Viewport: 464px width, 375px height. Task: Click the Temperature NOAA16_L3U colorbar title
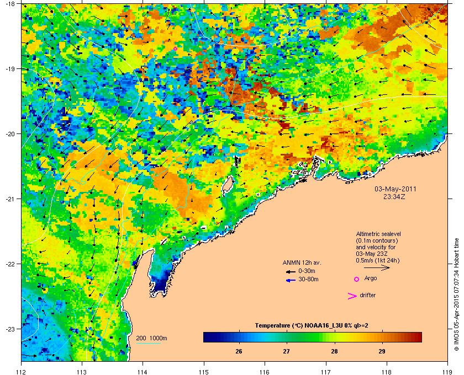coord(312,326)
